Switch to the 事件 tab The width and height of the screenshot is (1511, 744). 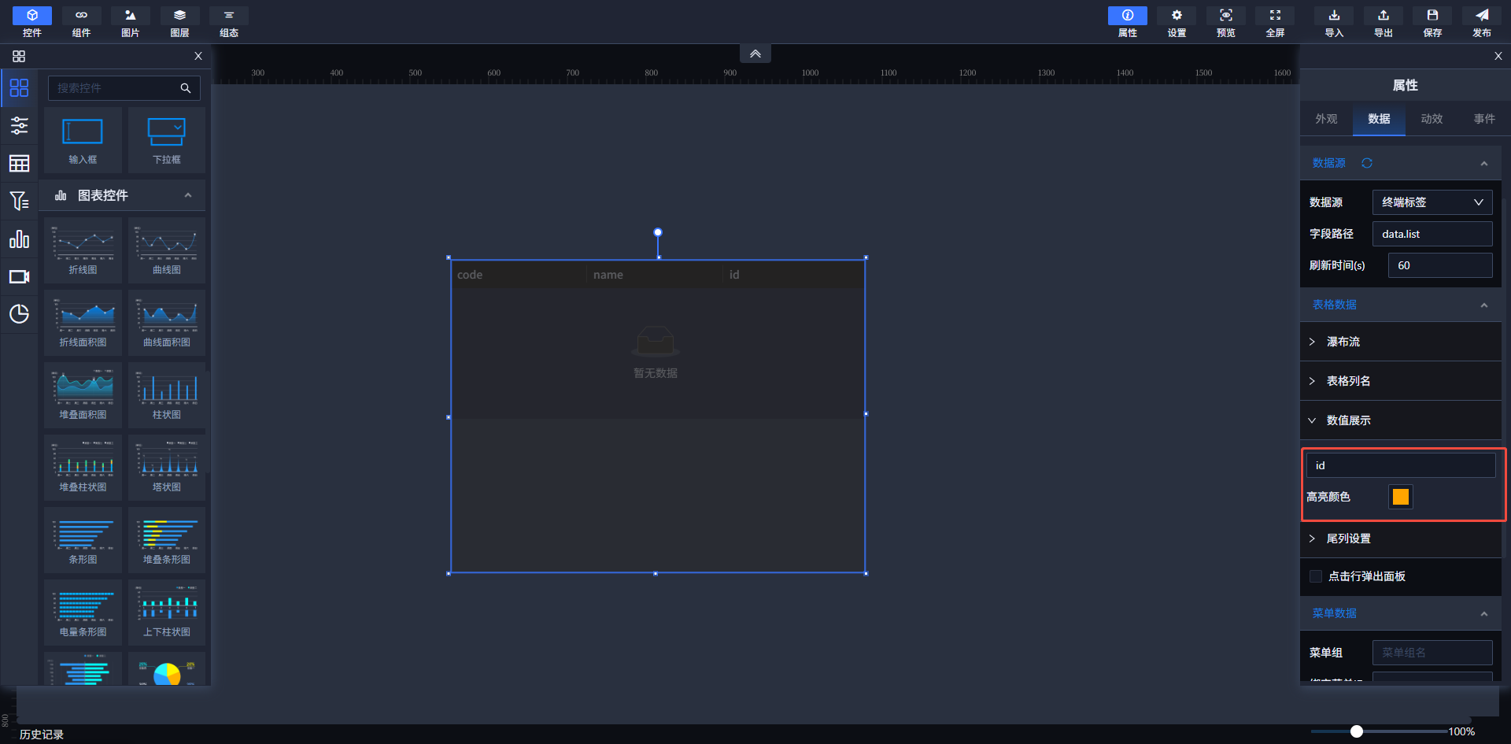pos(1484,119)
